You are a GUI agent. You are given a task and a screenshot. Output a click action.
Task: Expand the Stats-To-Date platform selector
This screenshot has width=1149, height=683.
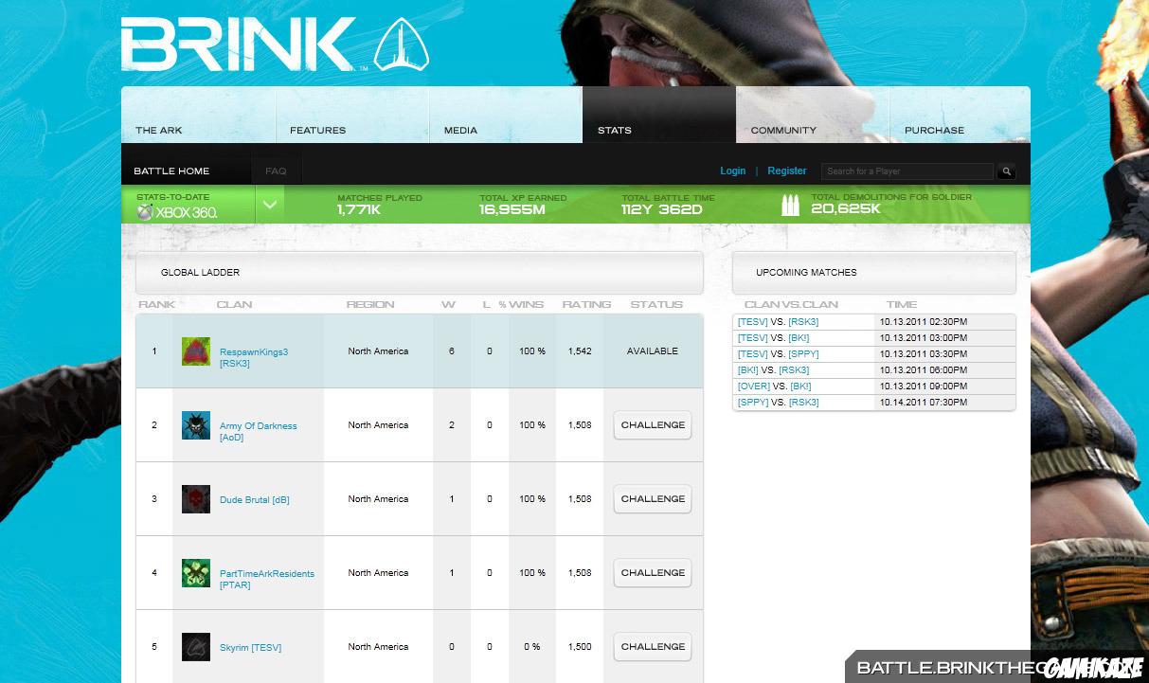(x=270, y=202)
